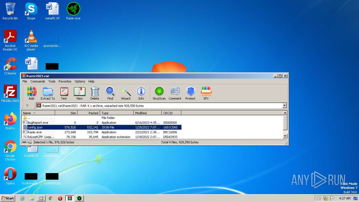Create SFX archive icon
Image resolution: width=359 pixels, height=202 pixels.
point(206,93)
